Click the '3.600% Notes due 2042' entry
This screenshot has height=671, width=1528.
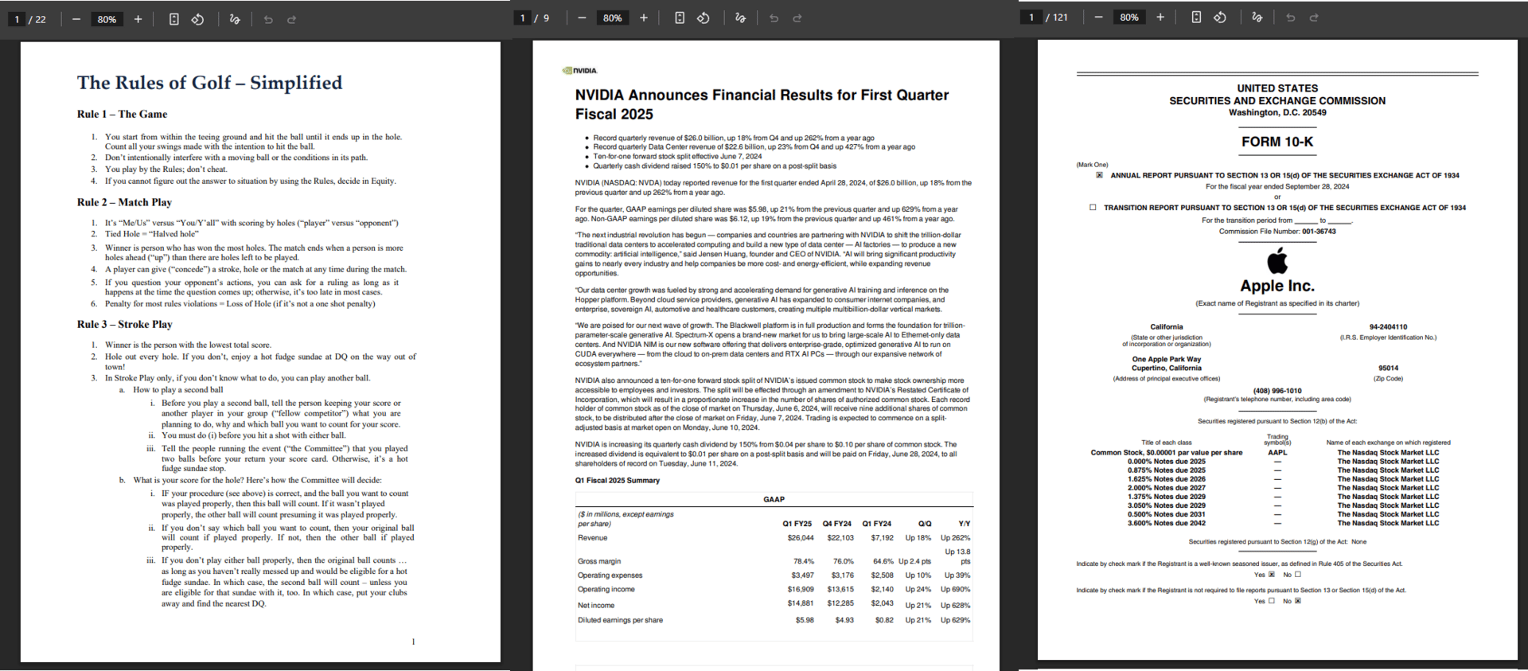(x=1166, y=523)
